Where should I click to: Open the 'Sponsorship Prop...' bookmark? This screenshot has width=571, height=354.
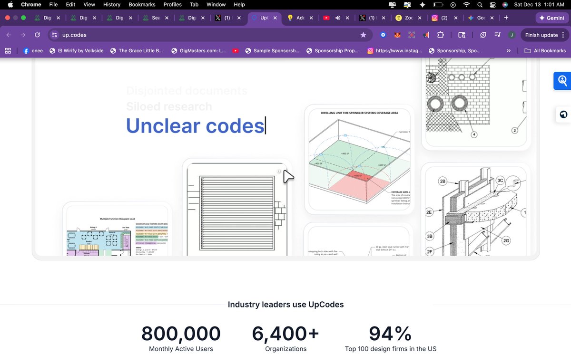tap(333, 50)
